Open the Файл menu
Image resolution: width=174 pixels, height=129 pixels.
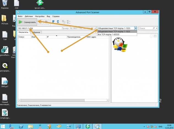20,17
